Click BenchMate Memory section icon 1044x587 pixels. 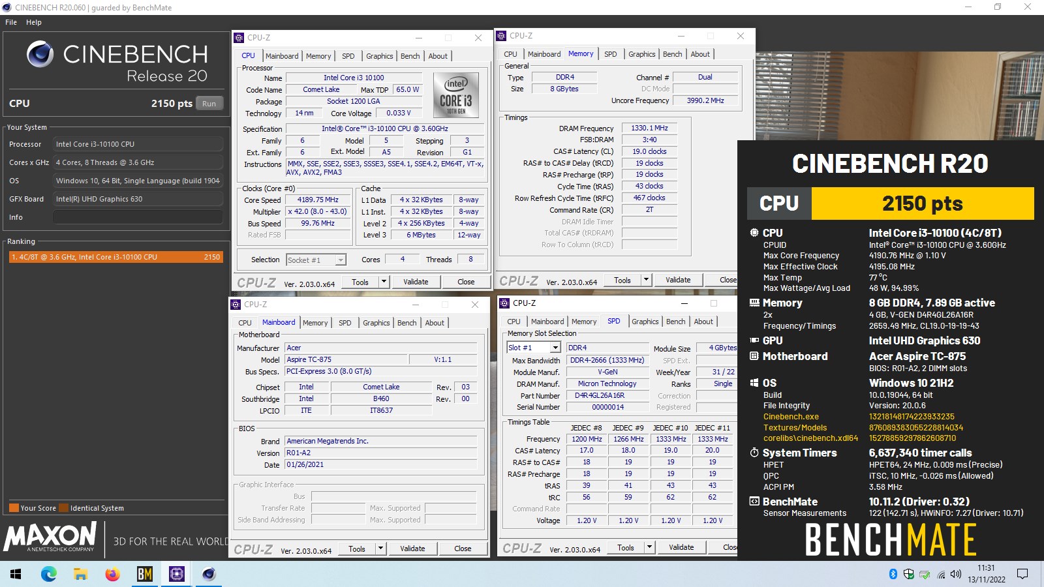[754, 303]
